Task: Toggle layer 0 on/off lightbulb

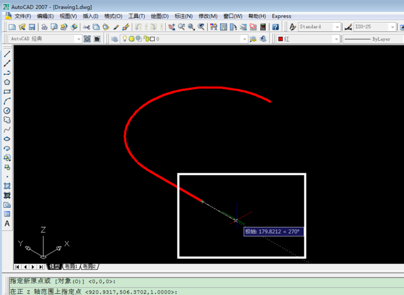Action: point(125,39)
